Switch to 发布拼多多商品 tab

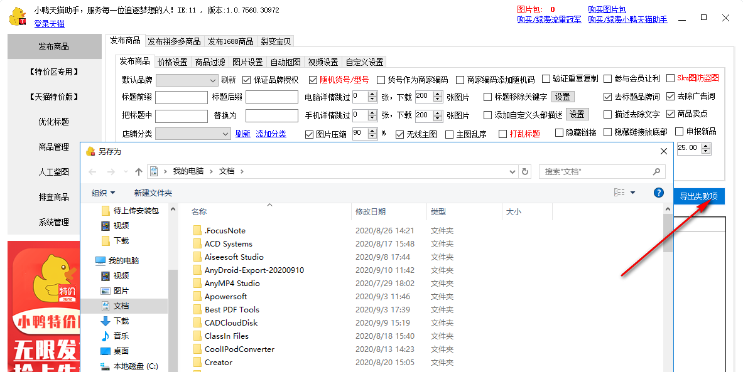(x=174, y=41)
